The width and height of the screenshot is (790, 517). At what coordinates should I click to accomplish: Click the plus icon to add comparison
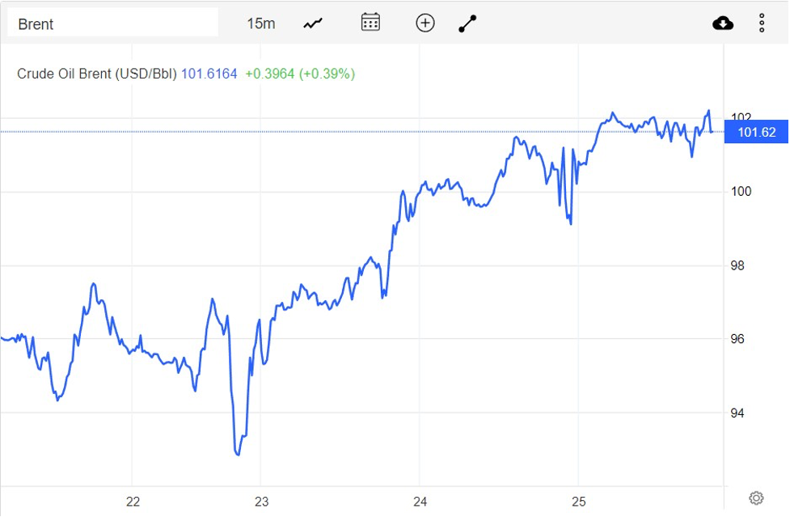(425, 23)
